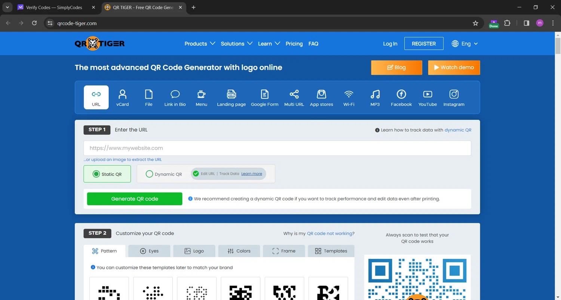Open the Eng language dropdown

coord(465,44)
